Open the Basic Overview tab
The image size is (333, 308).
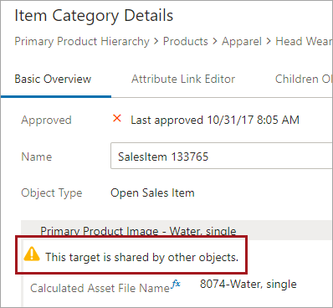pyautogui.click(x=53, y=79)
